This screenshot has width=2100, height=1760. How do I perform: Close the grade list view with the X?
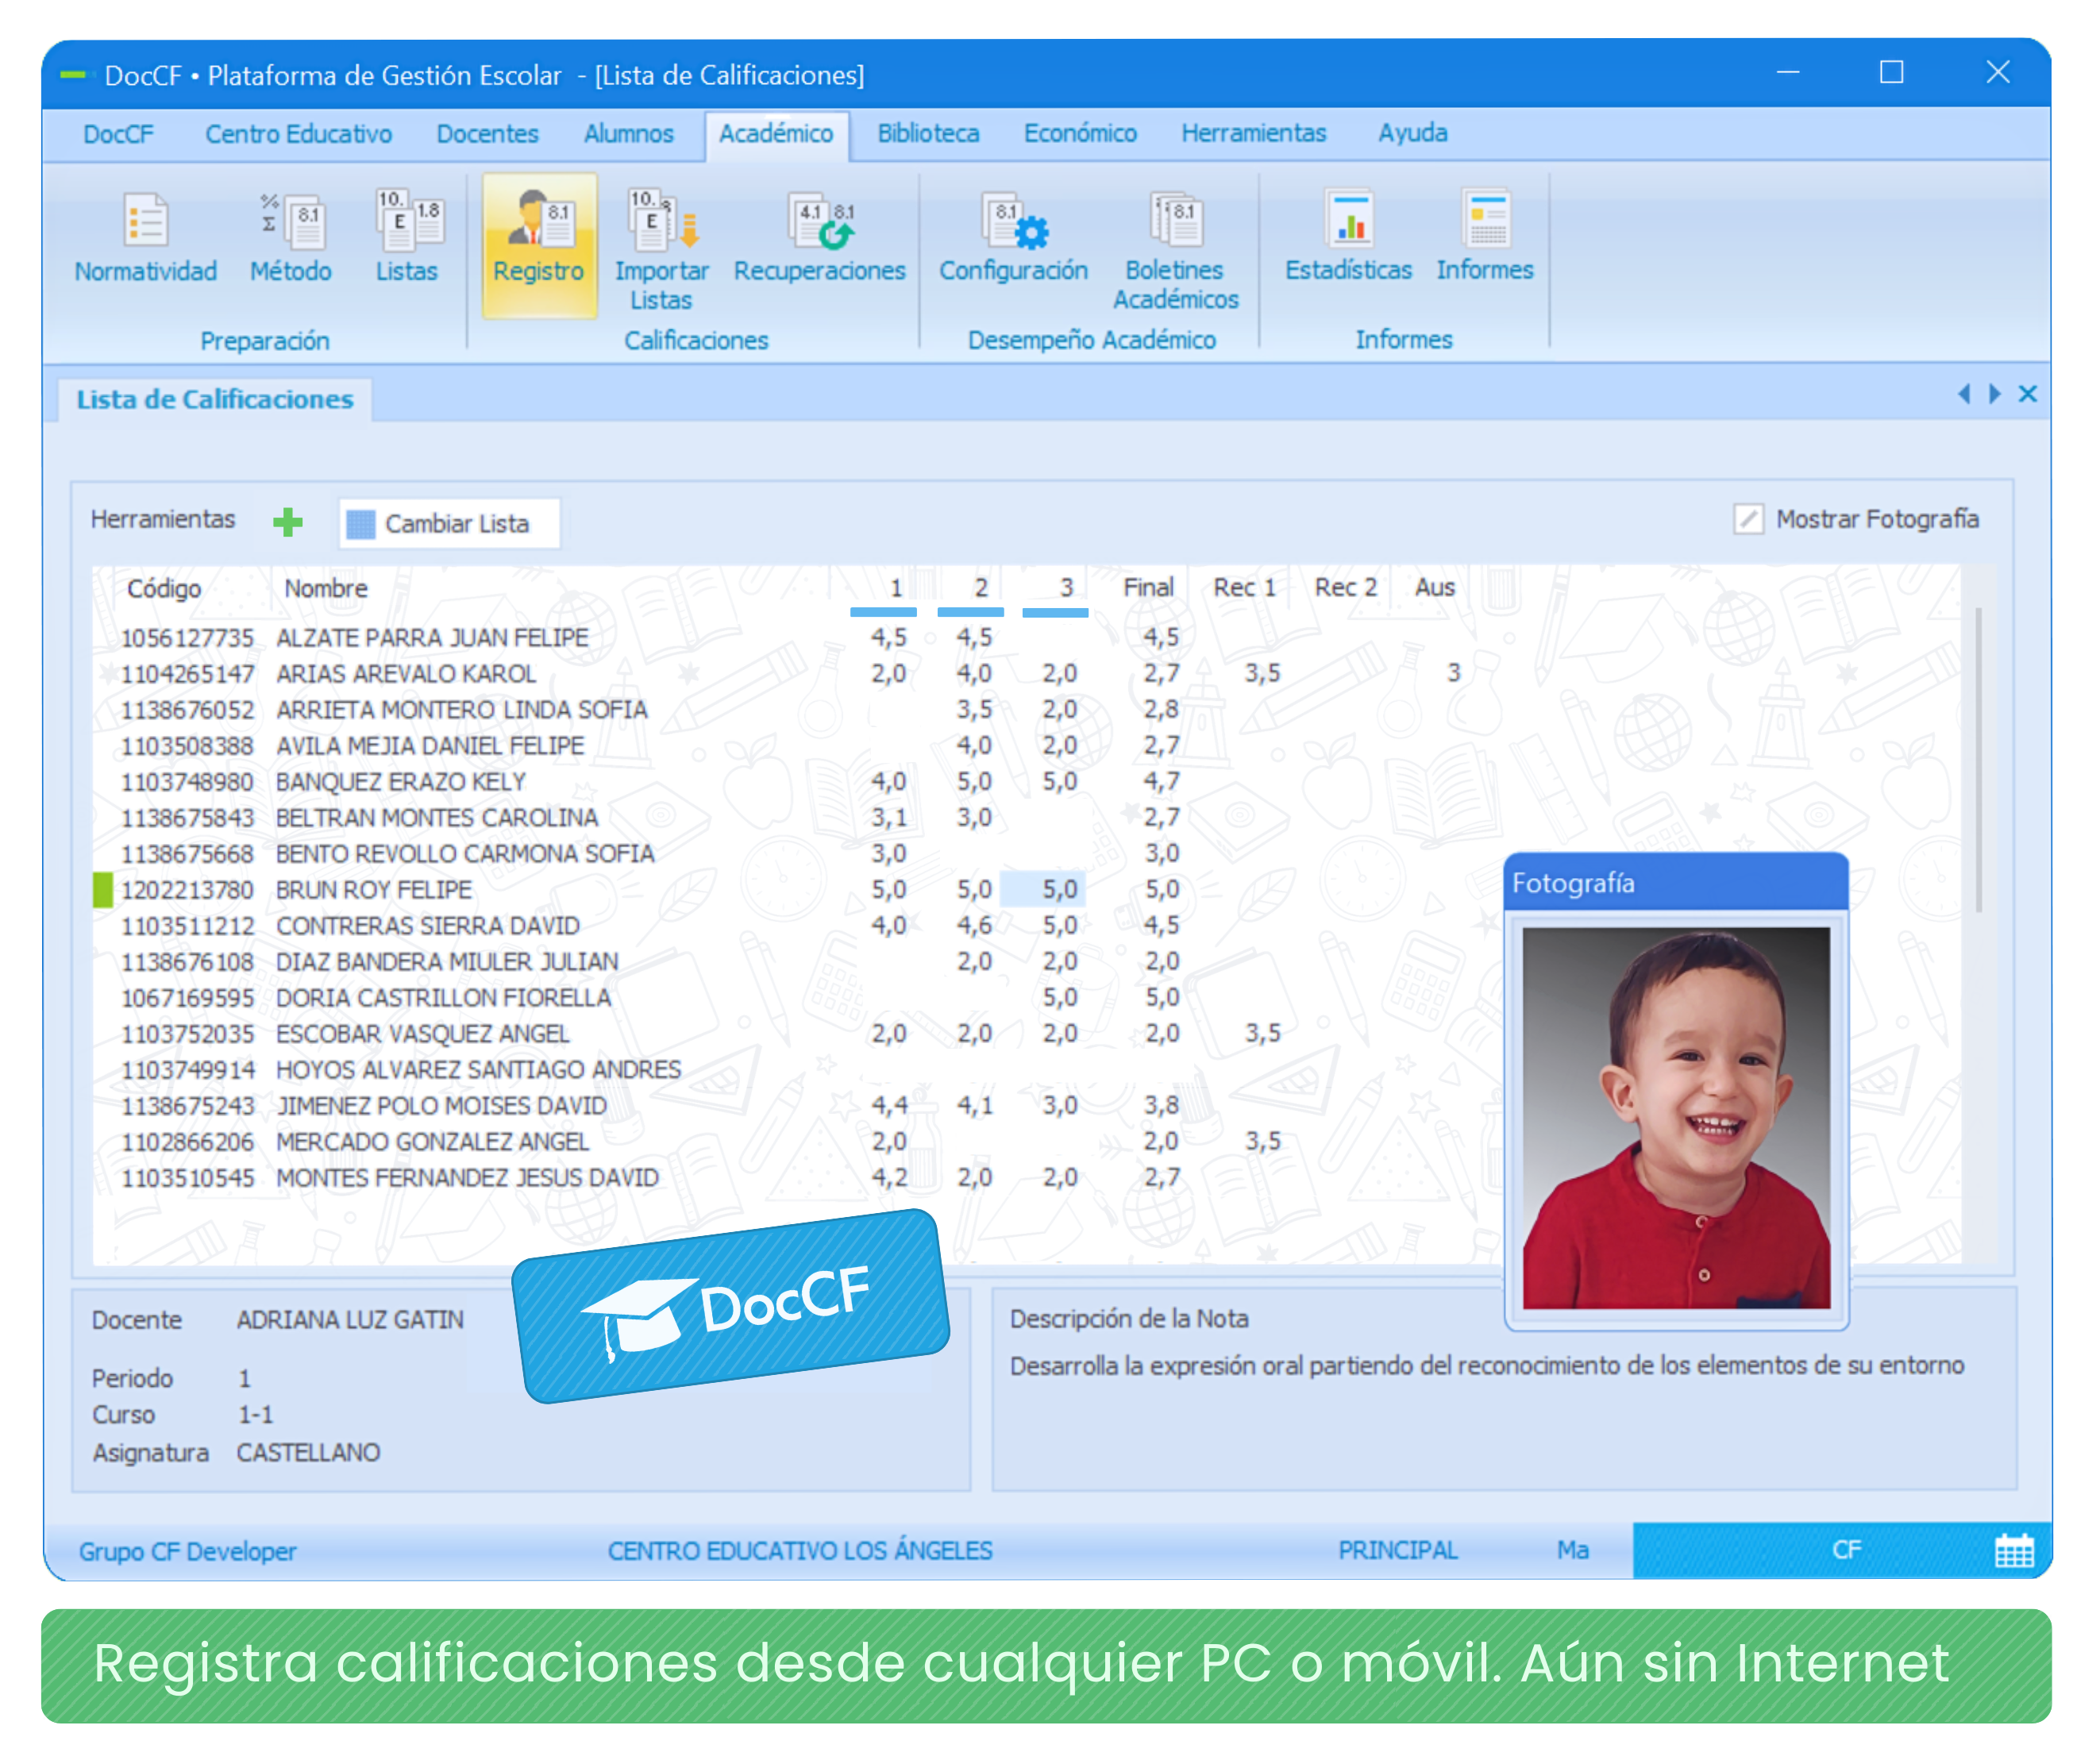coord(2028,394)
